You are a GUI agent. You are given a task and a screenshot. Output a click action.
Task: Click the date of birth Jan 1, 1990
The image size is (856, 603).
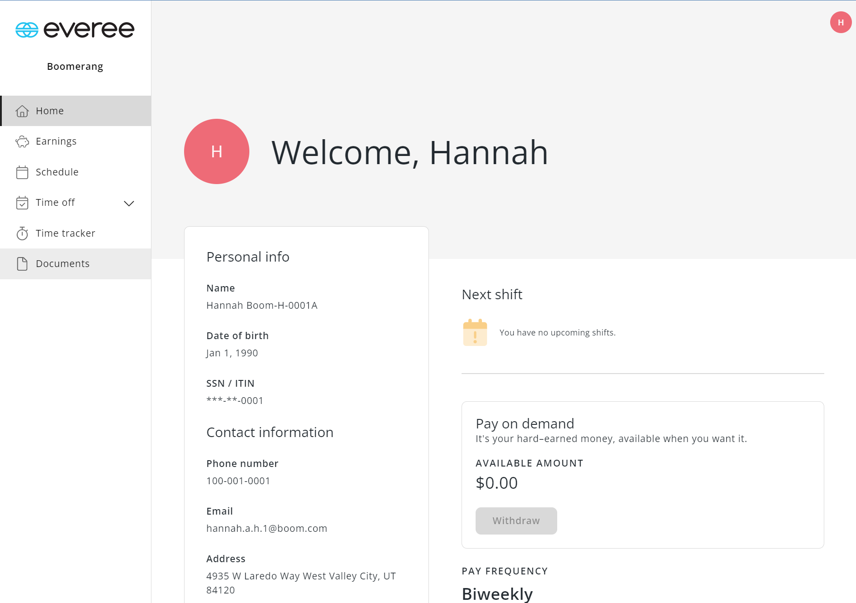coord(232,353)
